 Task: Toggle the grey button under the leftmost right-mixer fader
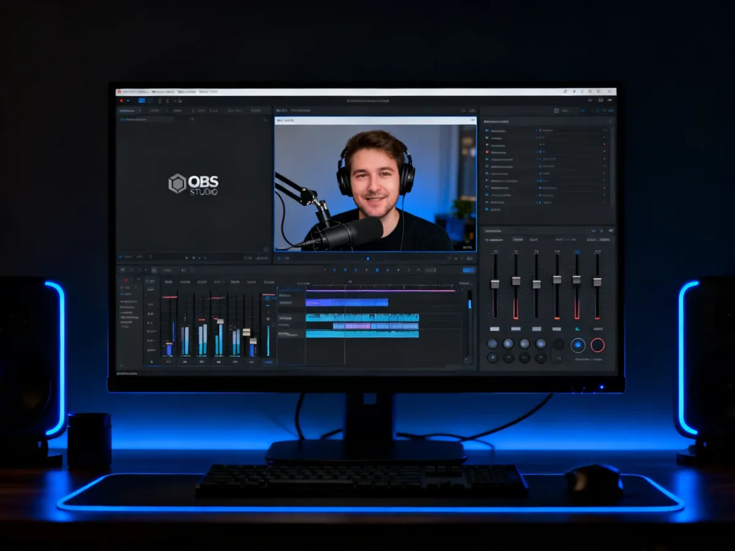494,329
